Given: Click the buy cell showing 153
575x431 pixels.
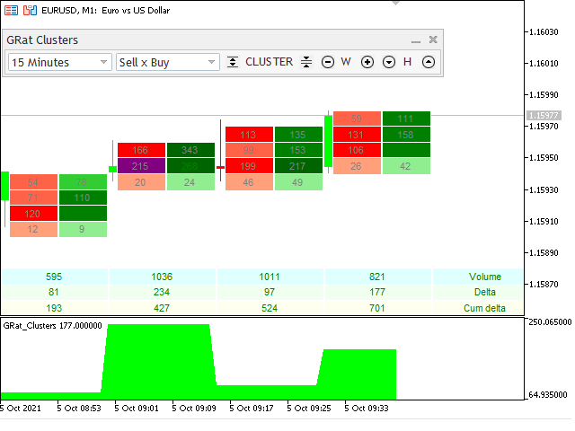Looking at the screenshot, I should point(298,150).
